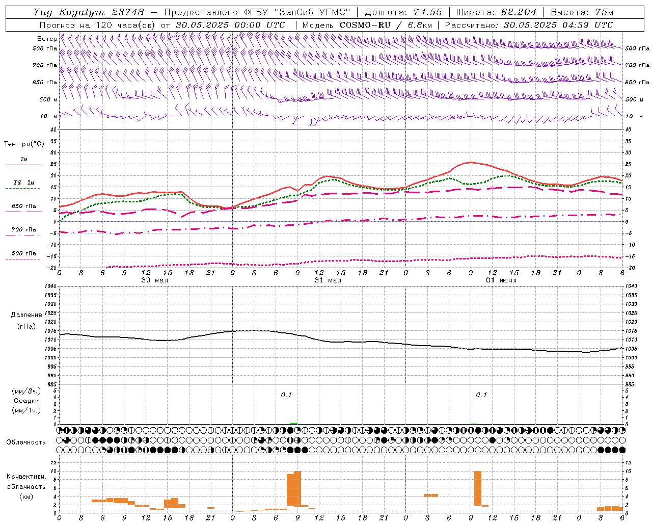Click the (гПа) pressure unit label

(26, 326)
